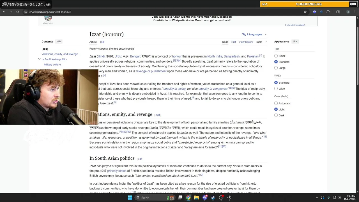Screen dimensions: 359x202
Task: Open Task View in the taskbar
Action: pos(180,198)
